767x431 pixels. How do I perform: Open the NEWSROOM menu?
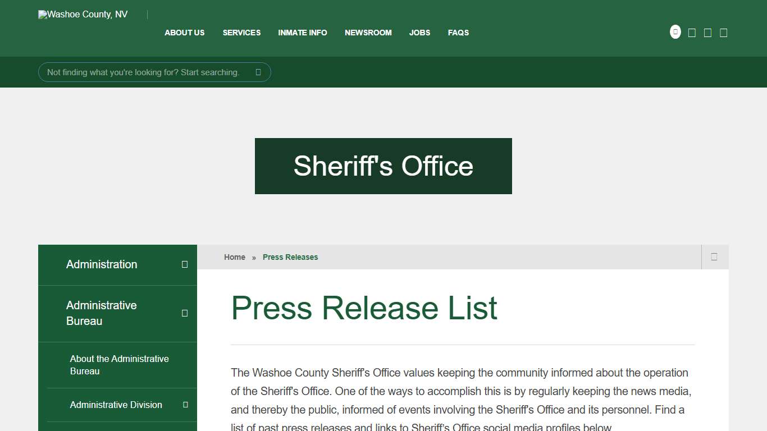pos(368,33)
